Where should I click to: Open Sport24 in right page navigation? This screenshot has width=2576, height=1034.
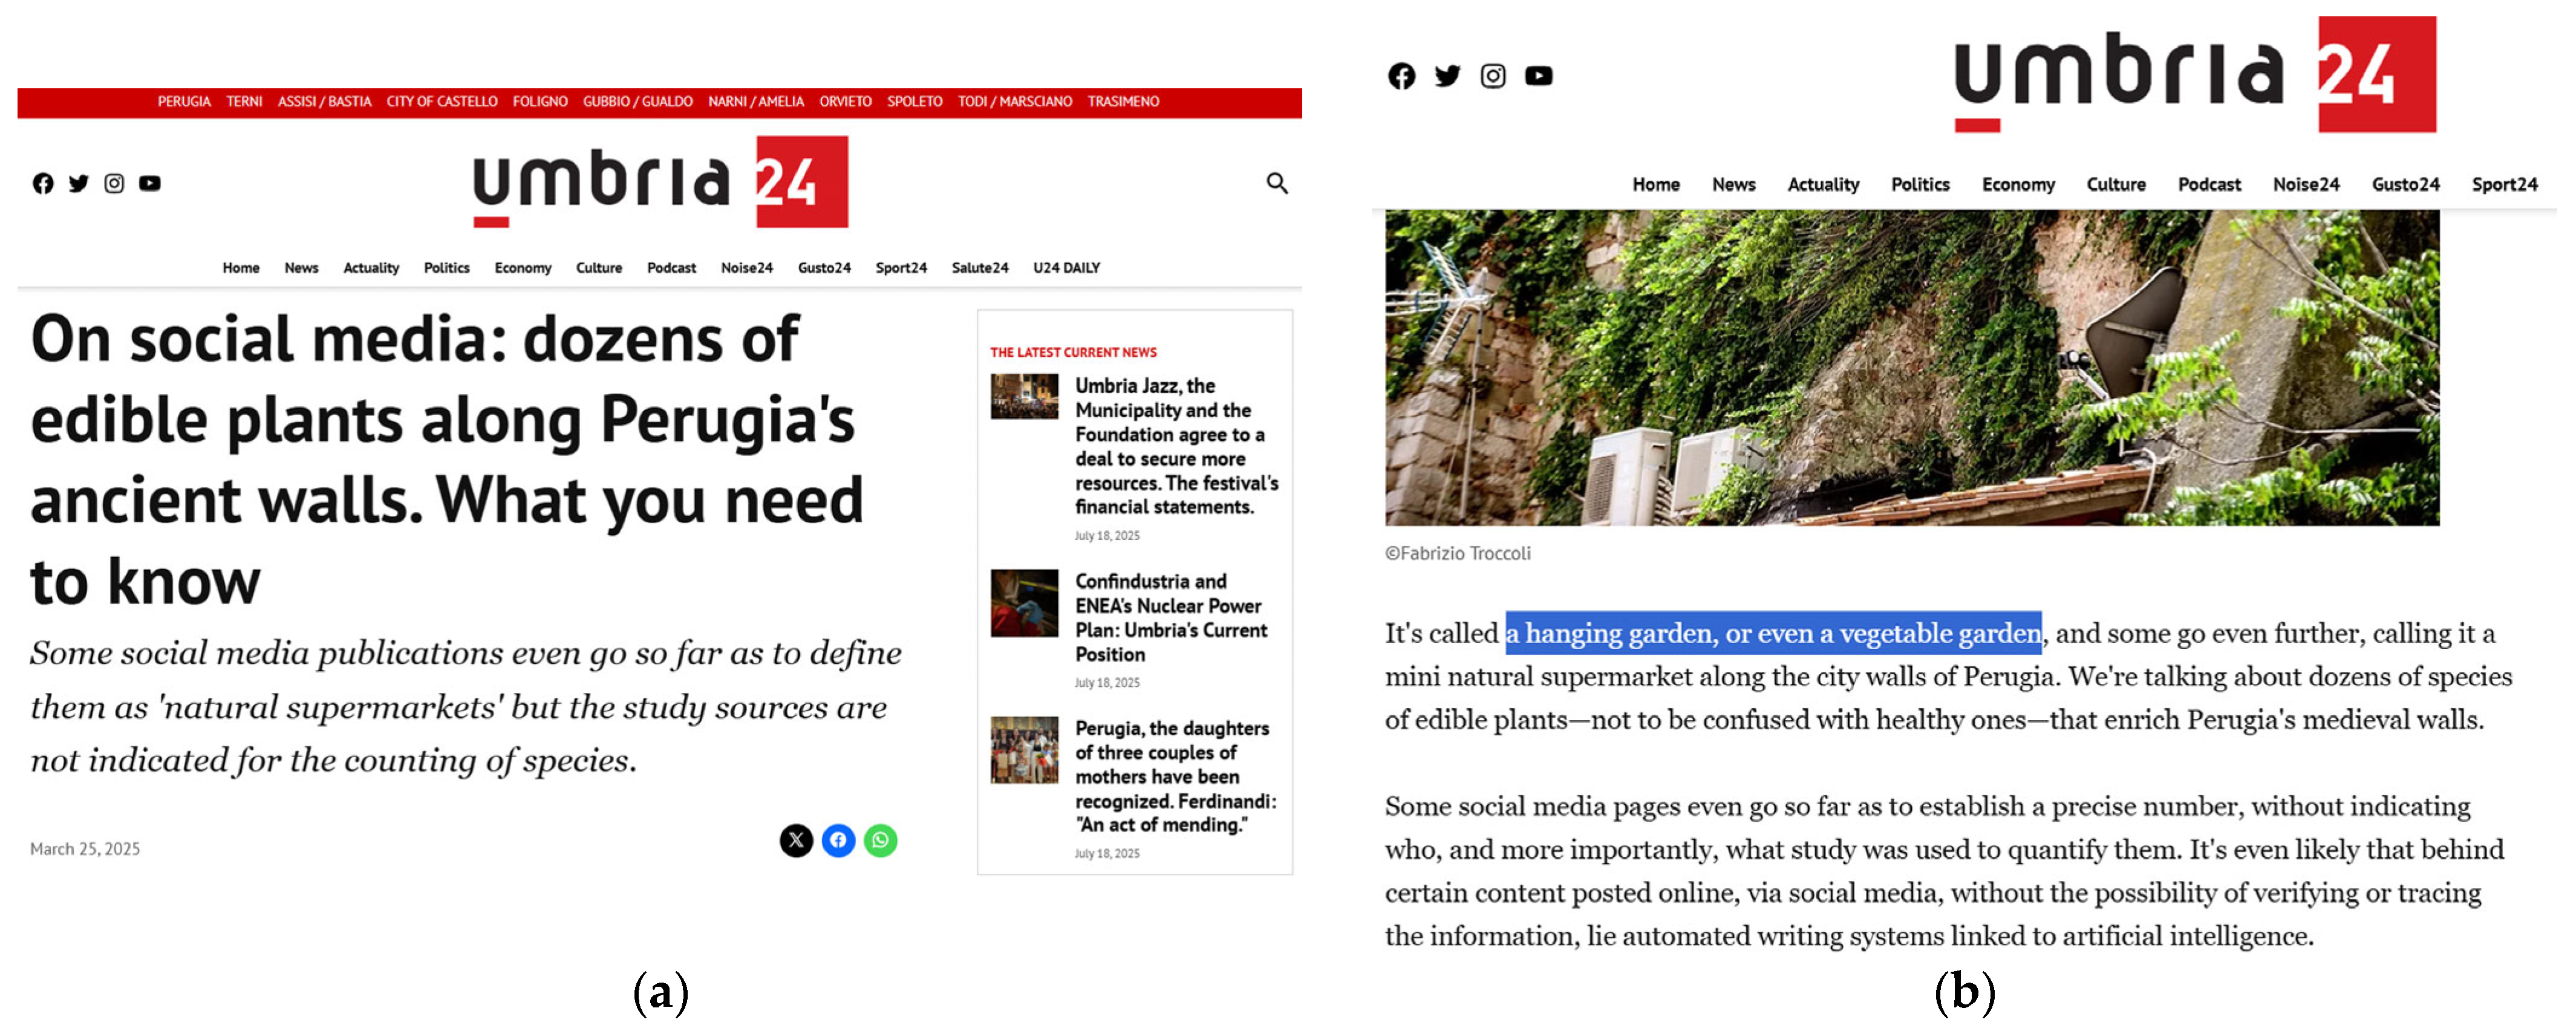click(2505, 185)
